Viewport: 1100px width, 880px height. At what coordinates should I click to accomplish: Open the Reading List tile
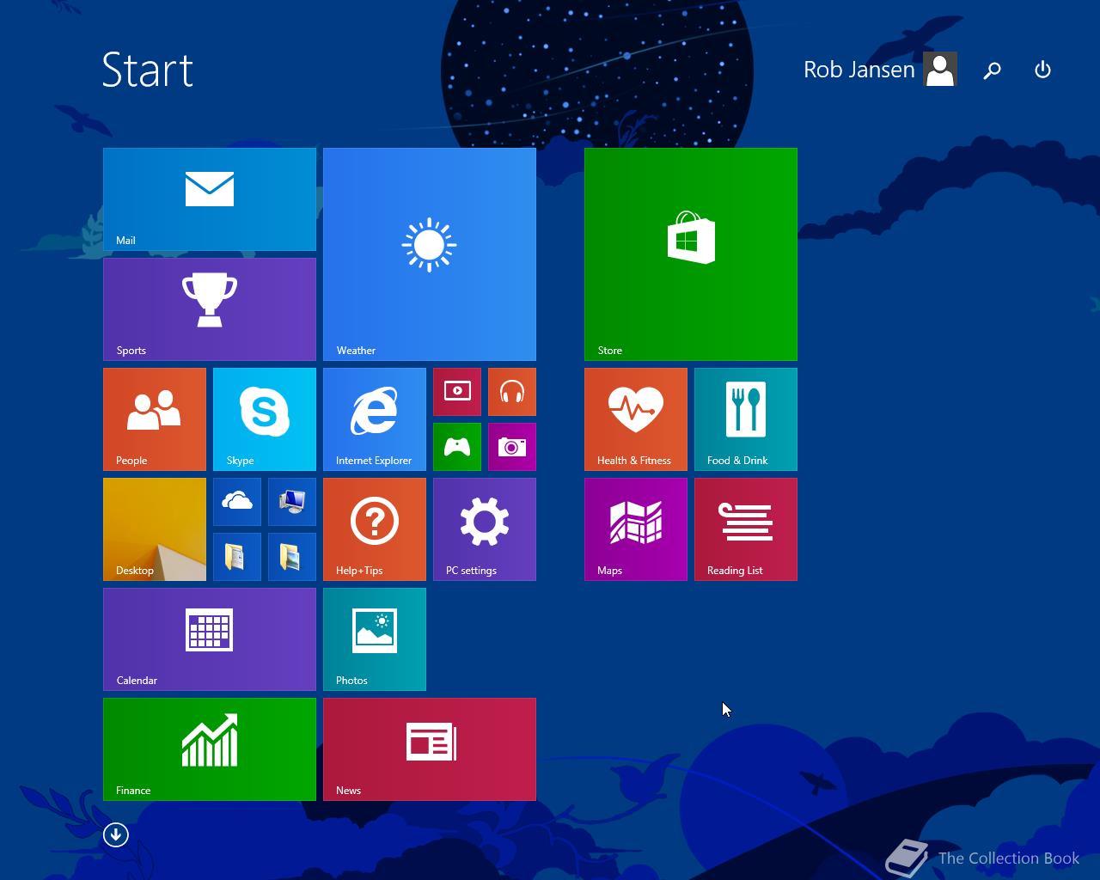[x=746, y=529]
